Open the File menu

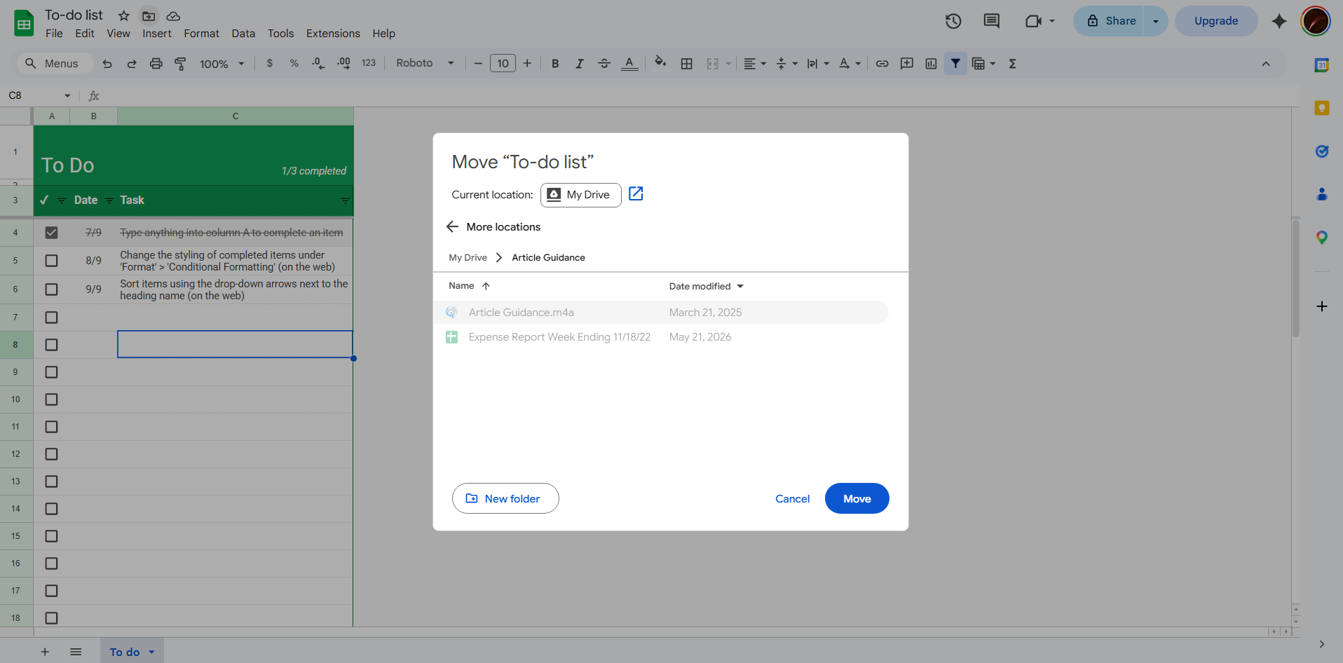pyautogui.click(x=54, y=33)
